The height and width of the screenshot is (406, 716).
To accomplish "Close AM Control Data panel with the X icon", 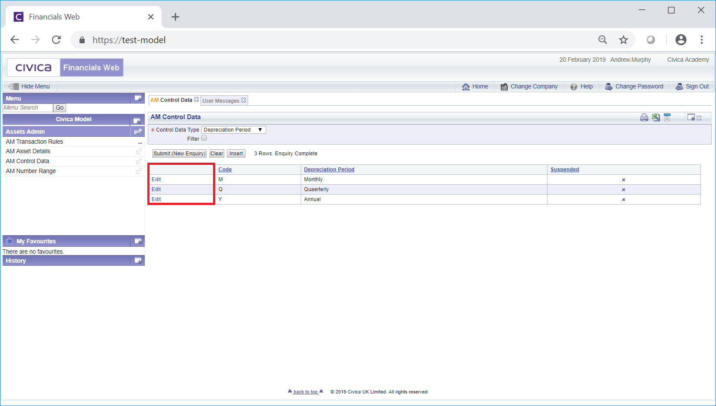I will (699, 118).
